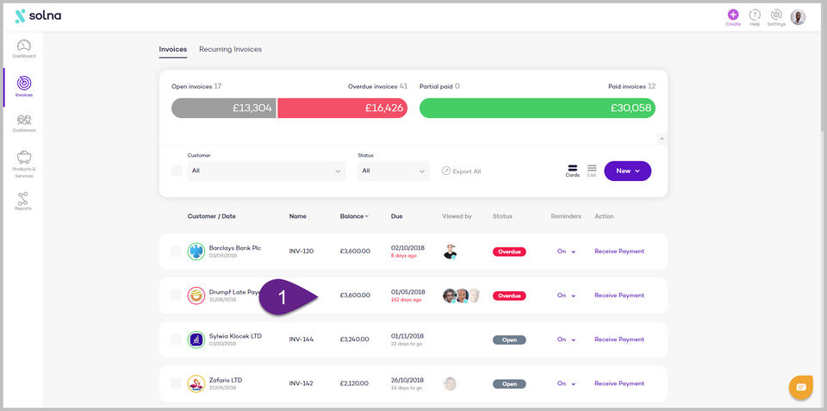Tick the select-all checkbox beside Customer filter
The height and width of the screenshot is (411, 827).
click(177, 171)
